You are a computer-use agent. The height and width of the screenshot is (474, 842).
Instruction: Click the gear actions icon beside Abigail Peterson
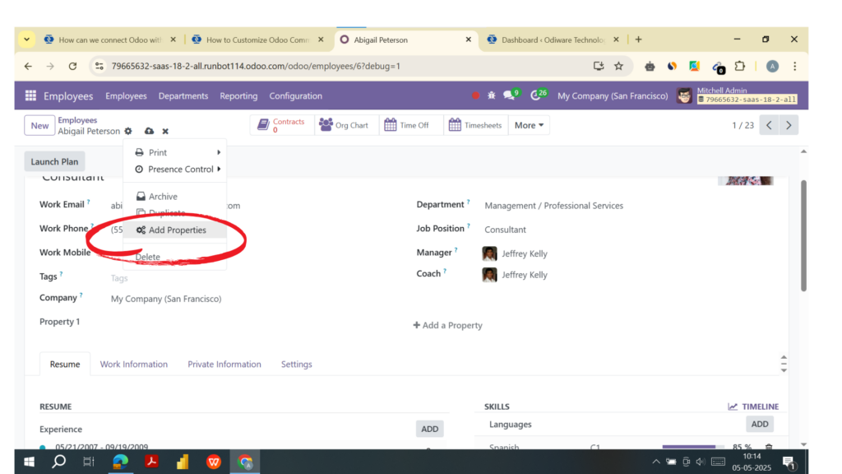tap(128, 131)
